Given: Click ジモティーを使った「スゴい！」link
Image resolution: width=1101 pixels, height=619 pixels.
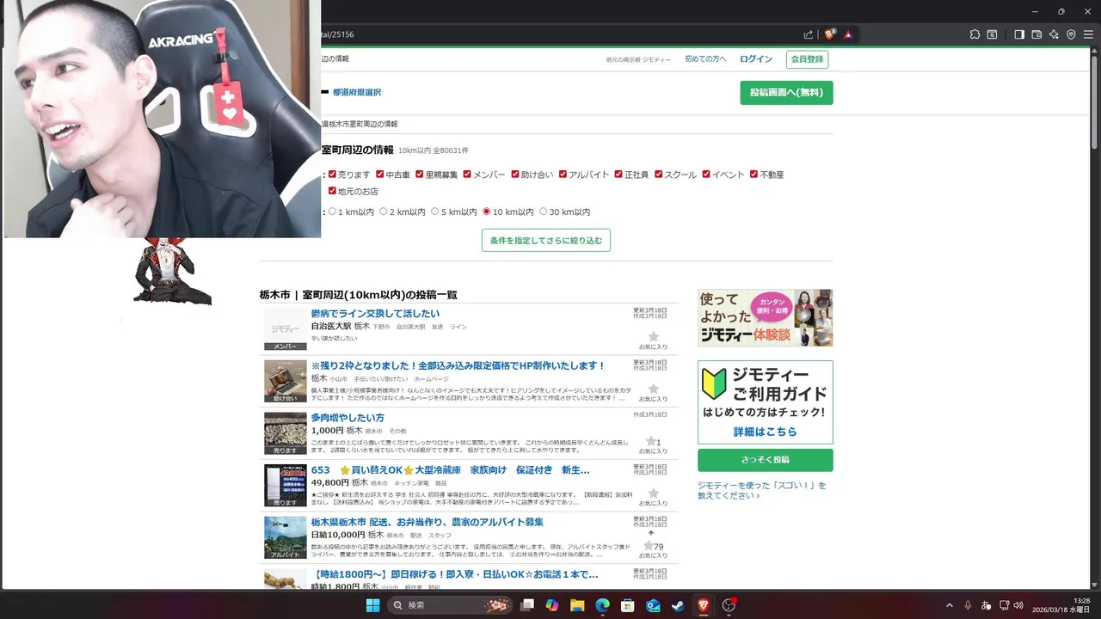Looking at the screenshot, I should coord(762,490).
